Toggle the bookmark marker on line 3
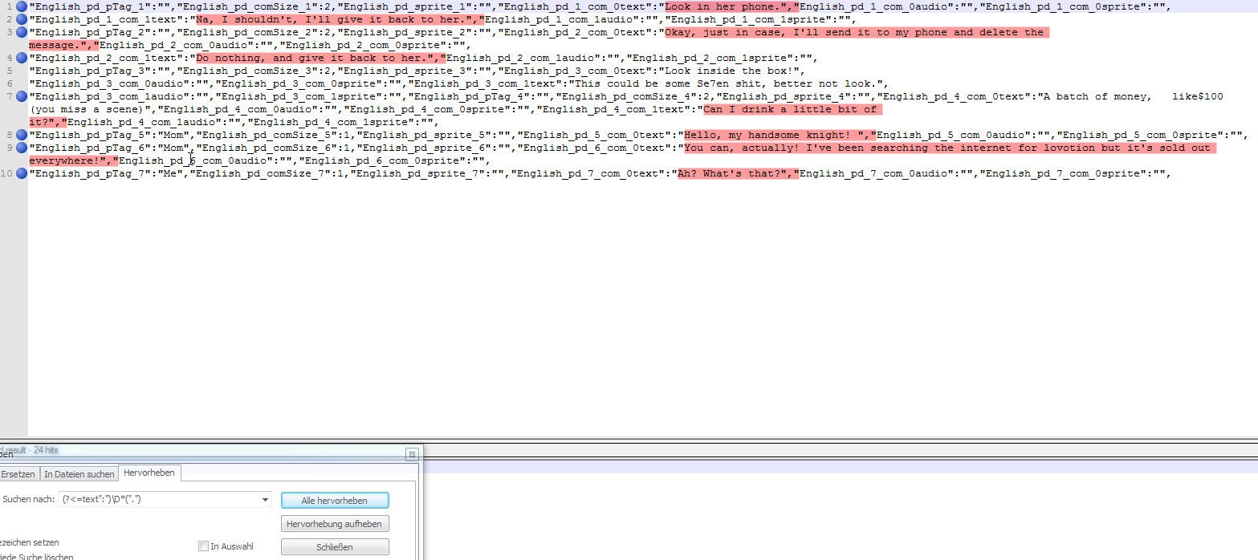1258x560 pixels. 22,32
